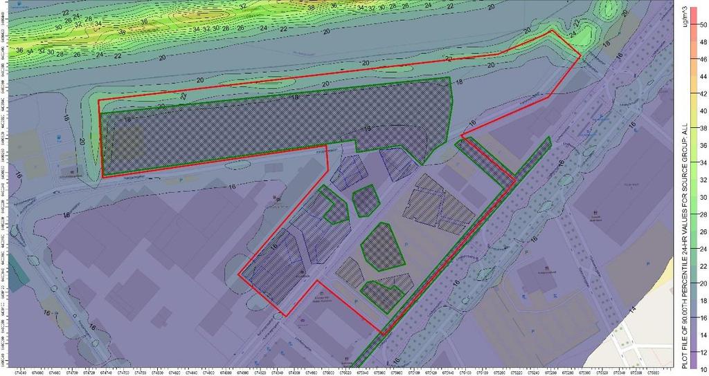Click the contour label 14 on the map

tap(633, 310)
